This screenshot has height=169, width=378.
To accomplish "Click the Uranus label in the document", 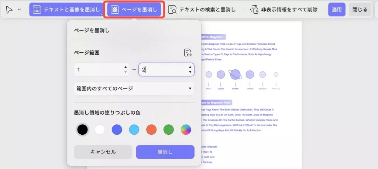I will tap(250, 89).
